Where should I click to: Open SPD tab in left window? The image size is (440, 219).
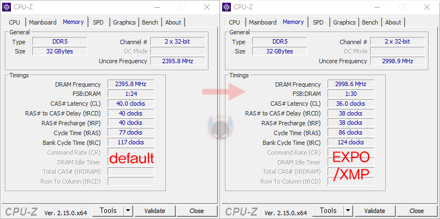coord(98,22)
